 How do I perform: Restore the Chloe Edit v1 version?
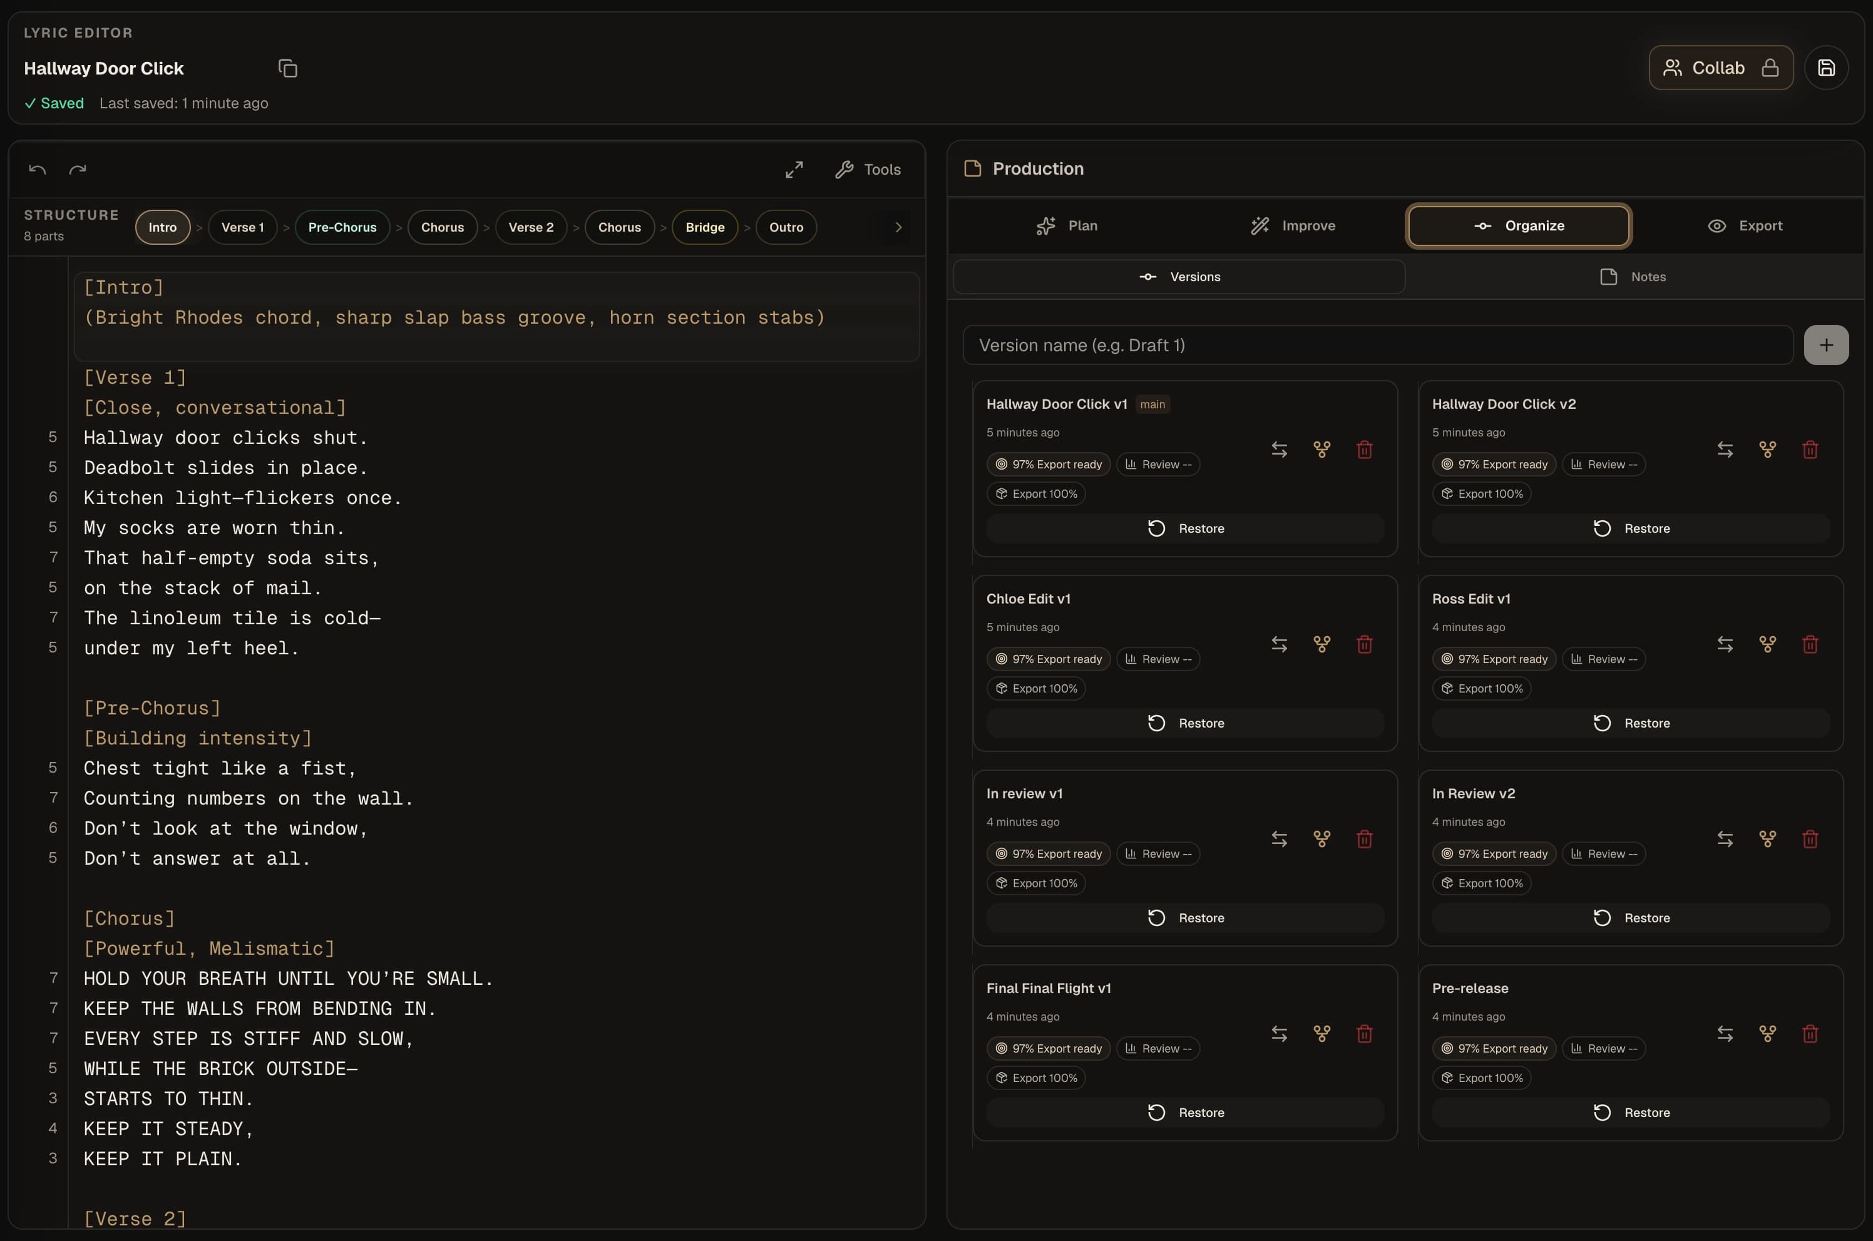pyautogui.click(x=1186, y=723)
